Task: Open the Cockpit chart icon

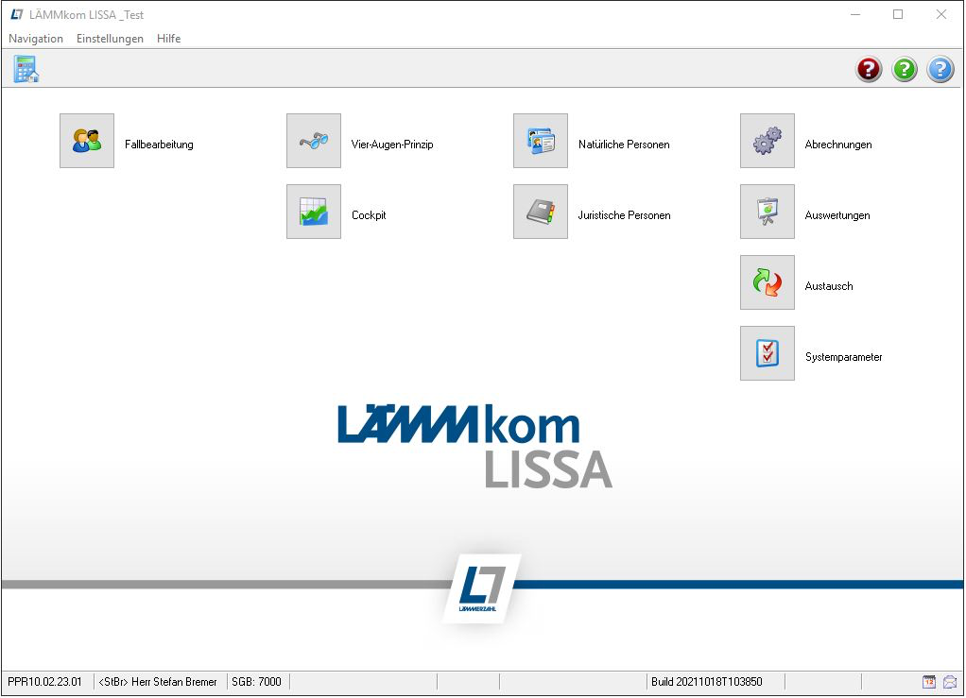Action: tap(314, 212)
